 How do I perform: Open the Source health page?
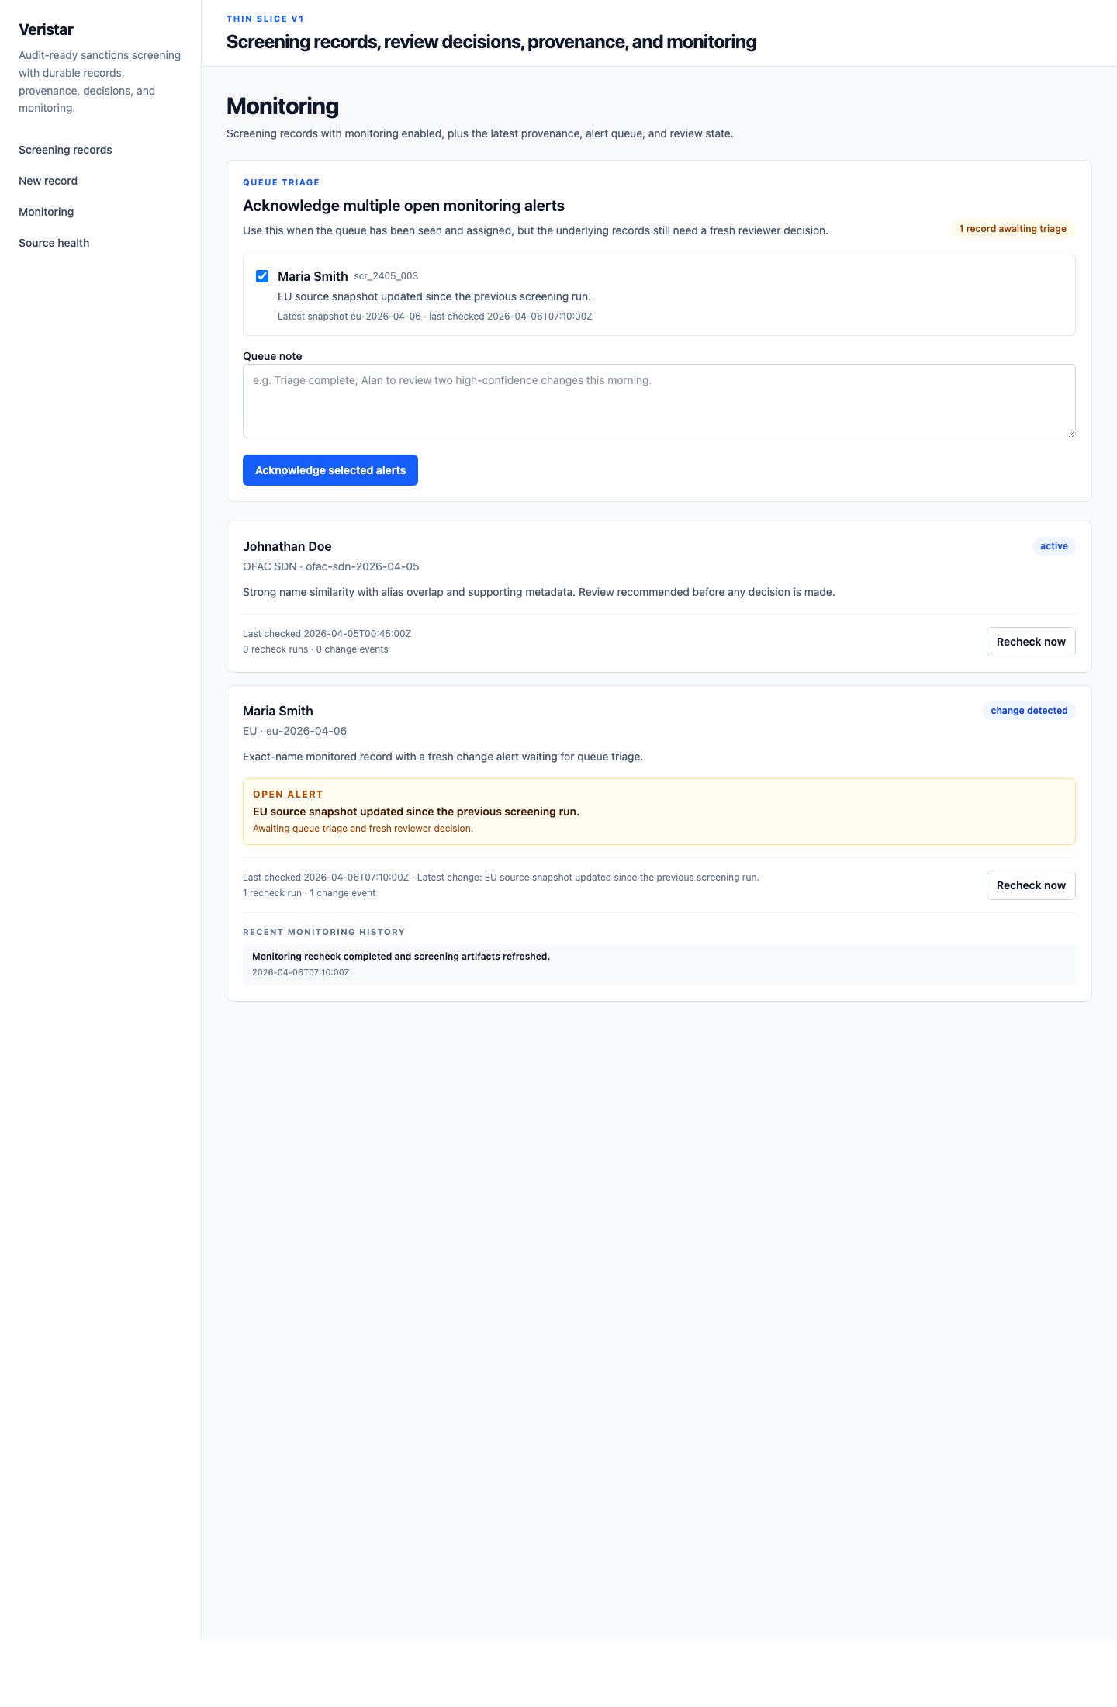tap(54, 243)
